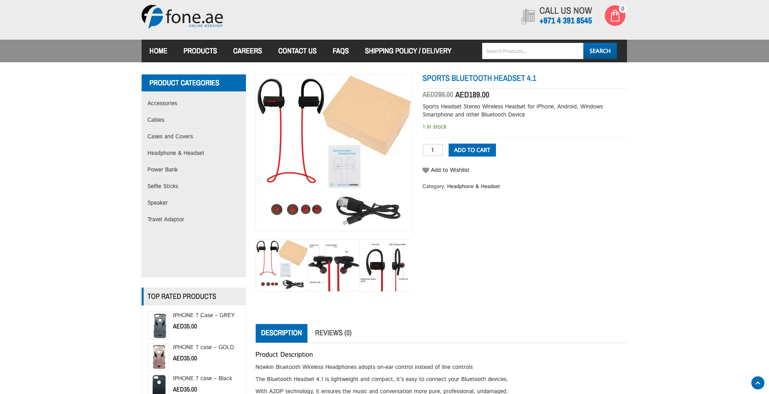Go to Contact Us page
Screen dimensions: 769x394
coord(297,51)
